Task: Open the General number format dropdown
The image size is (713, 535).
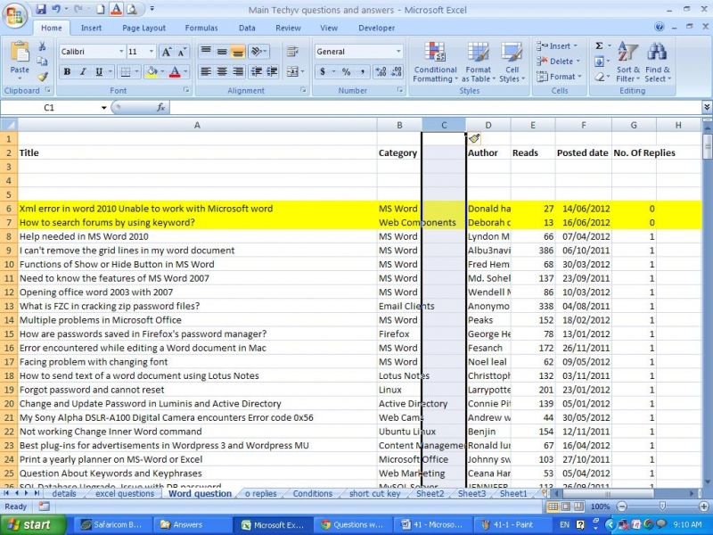Action: click(397, 52)
